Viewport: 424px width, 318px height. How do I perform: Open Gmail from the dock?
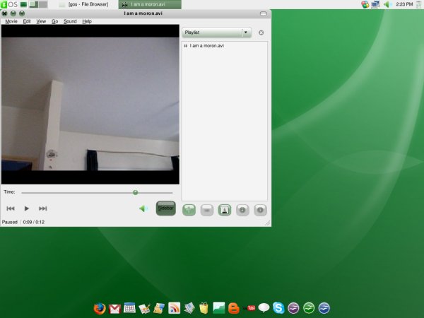114,309
